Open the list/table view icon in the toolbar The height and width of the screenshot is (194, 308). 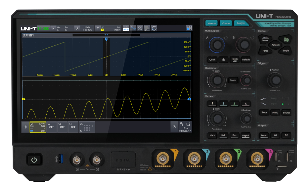(x=147, y=28)
